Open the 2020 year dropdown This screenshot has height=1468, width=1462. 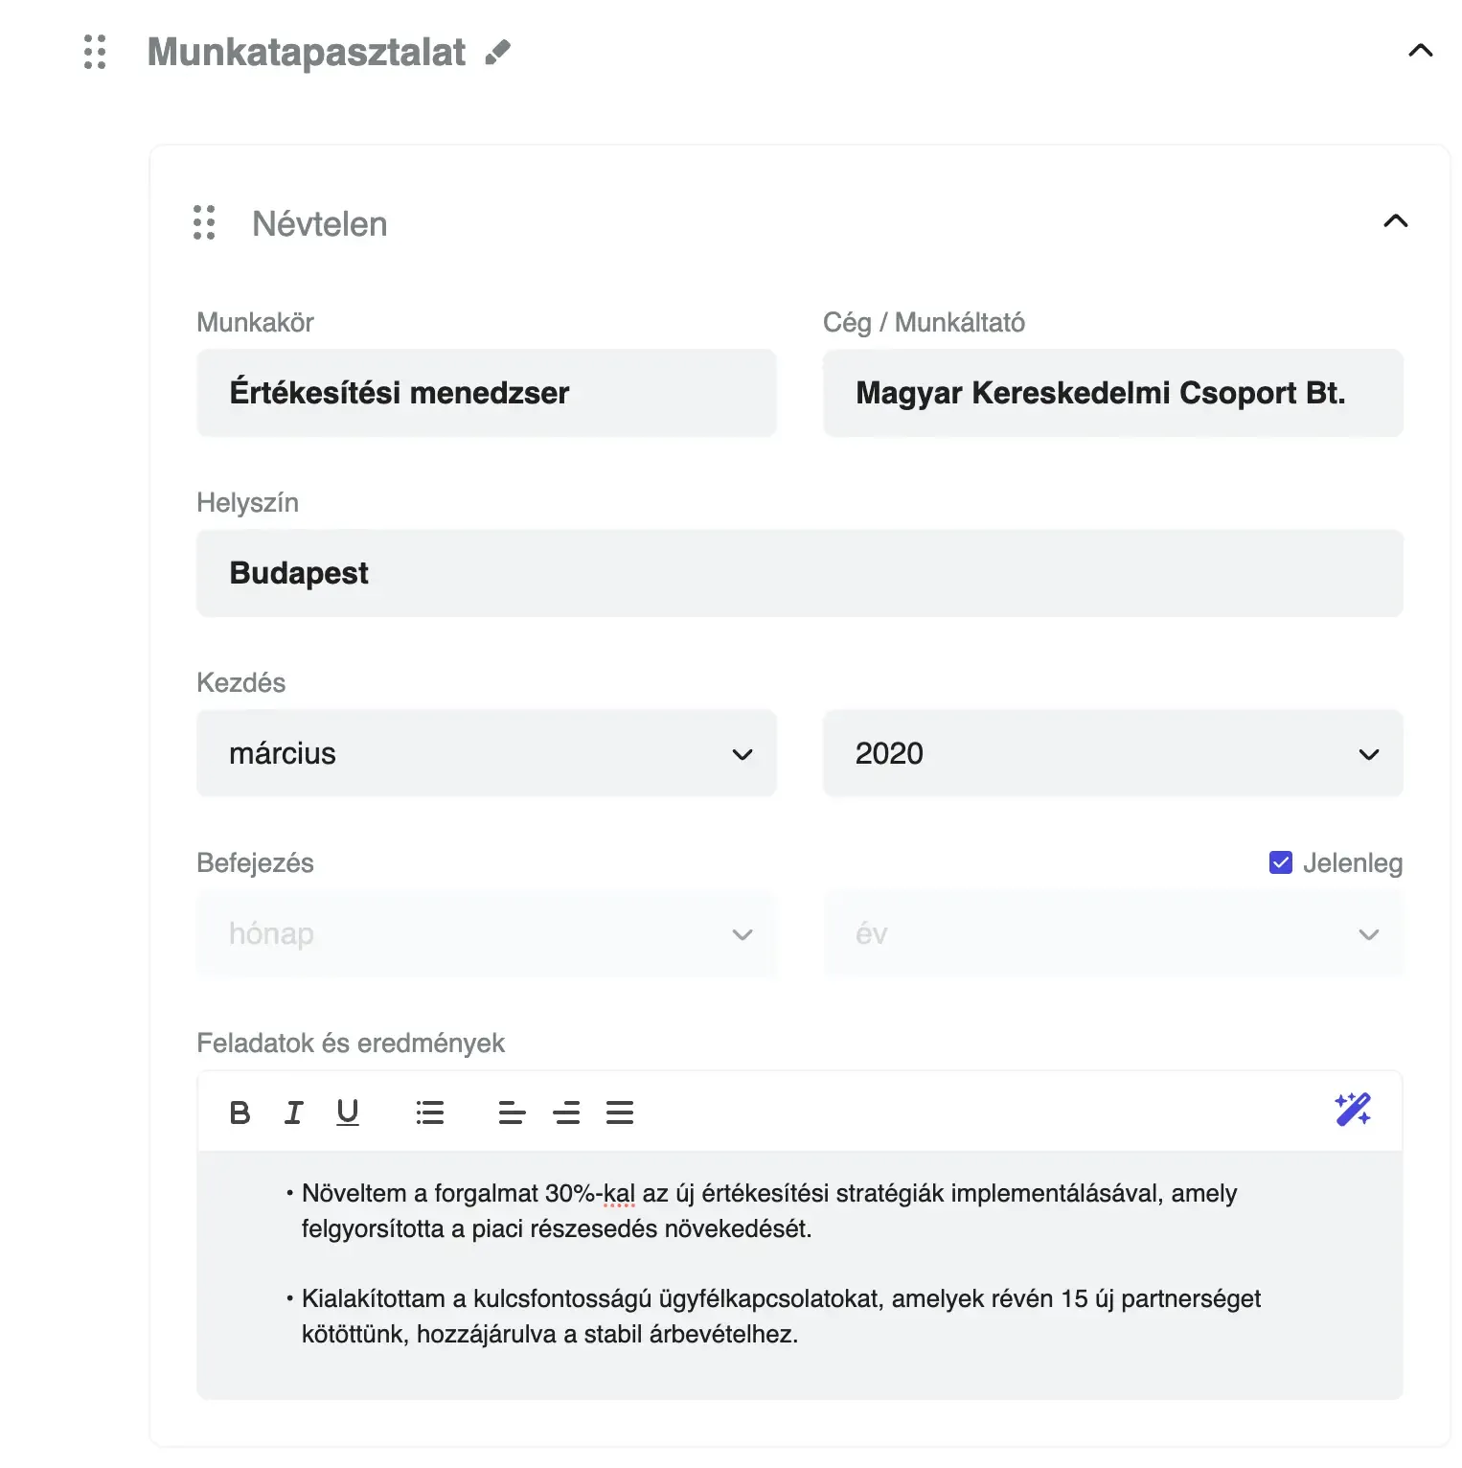(1111, 753)
